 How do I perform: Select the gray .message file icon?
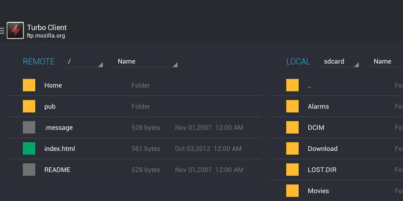(29, 128)
